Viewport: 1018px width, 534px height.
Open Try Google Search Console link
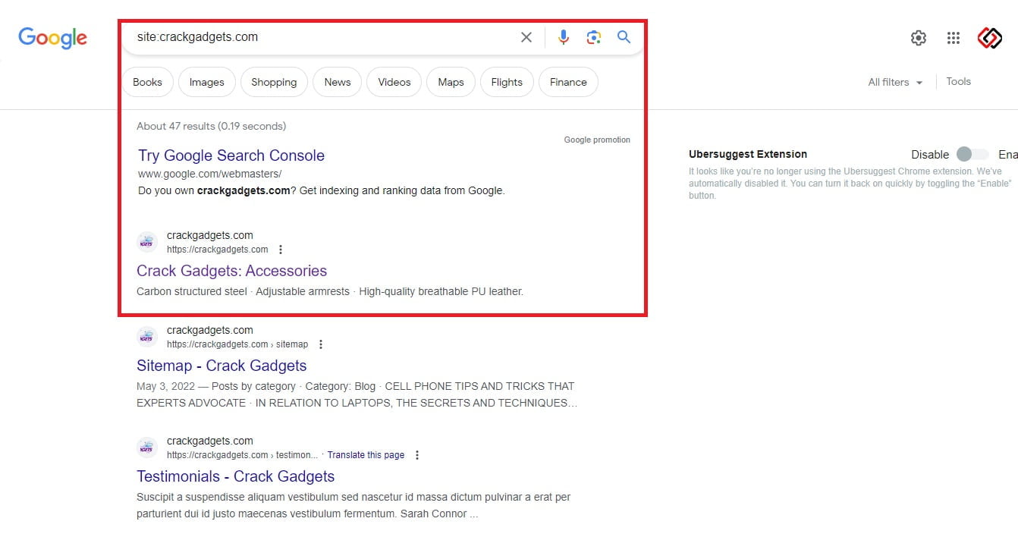(x=231, y=155)
